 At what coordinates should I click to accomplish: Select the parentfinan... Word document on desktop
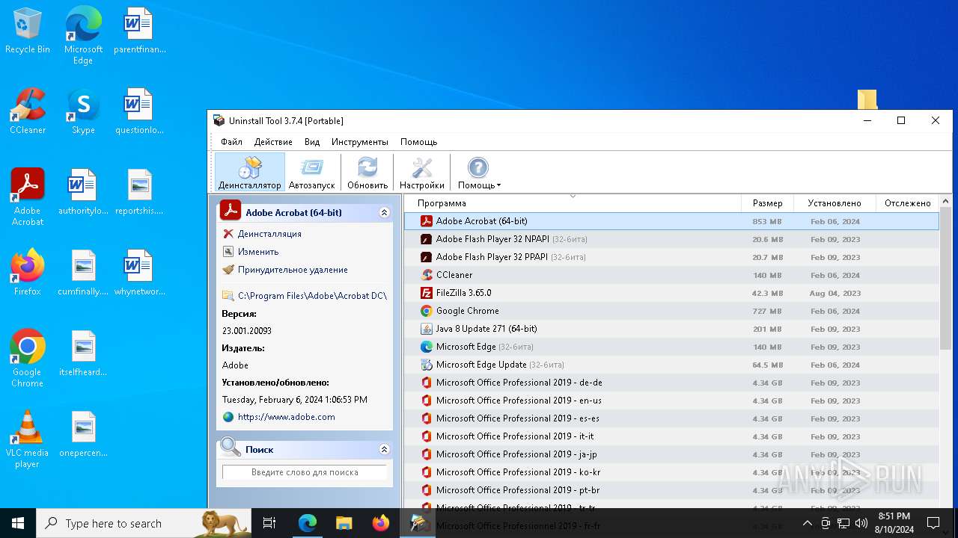pyautogui.click(x=139, y=31)
